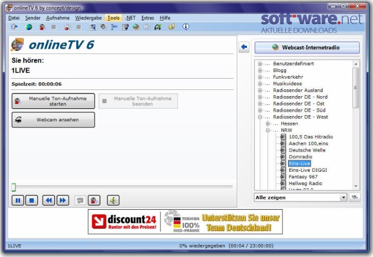Click Webcam ansehen button
This screenshot has height=257, width=373.
[54, 120]
